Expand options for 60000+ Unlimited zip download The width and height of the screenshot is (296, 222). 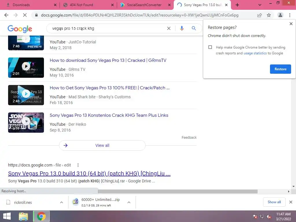point(129,202)
